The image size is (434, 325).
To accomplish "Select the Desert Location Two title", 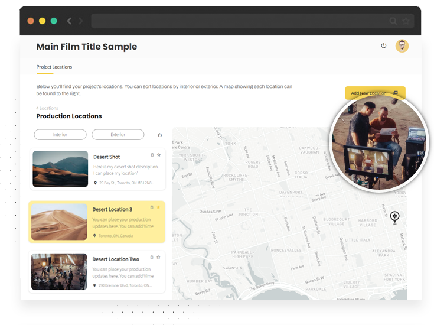I will click(x=116, y=259).
